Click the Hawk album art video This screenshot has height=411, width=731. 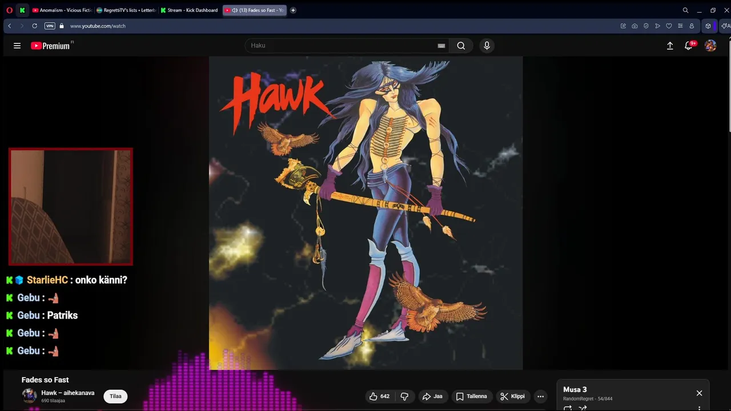click(x=365, y=213)
